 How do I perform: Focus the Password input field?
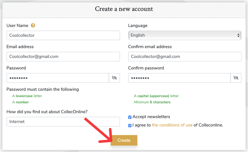click(x=58, y=78)
